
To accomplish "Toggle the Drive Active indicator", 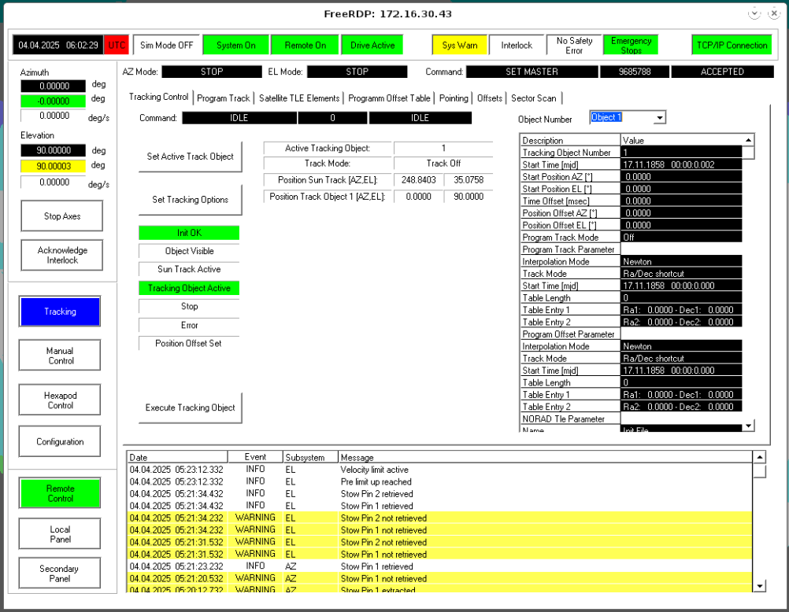I will (x=372, y=46).
